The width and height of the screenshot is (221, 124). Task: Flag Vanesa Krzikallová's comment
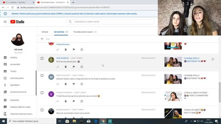[74, 101]
